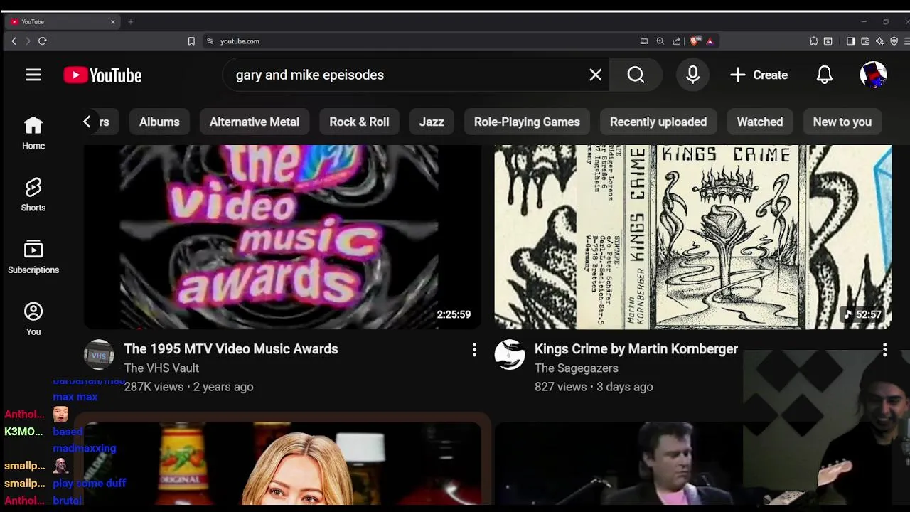910x512 pixels.
Task: Open Shorts in the sidebar
Action: (33, 194)
